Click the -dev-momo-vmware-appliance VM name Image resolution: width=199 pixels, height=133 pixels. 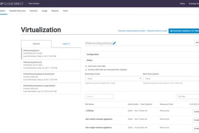(x=99, y=119)
